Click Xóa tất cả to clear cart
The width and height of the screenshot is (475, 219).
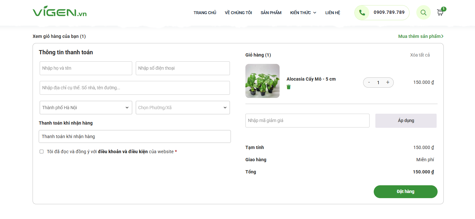[420, 55]
